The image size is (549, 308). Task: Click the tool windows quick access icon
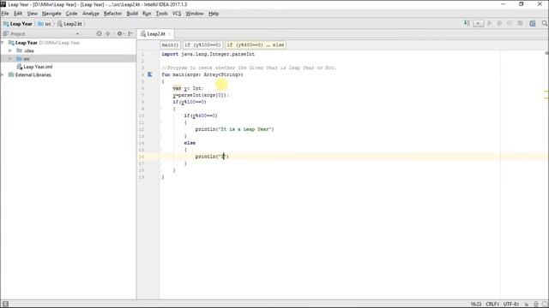(5, 304)
